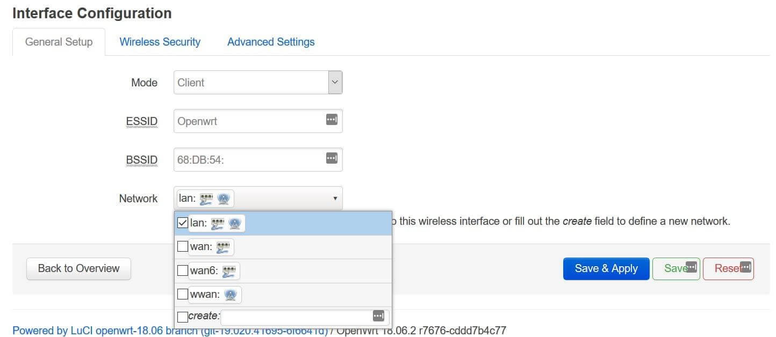Viewport: 776px width, 337px height.
Task: Switch to the Wireless Security tab
Action: (160, 41)
